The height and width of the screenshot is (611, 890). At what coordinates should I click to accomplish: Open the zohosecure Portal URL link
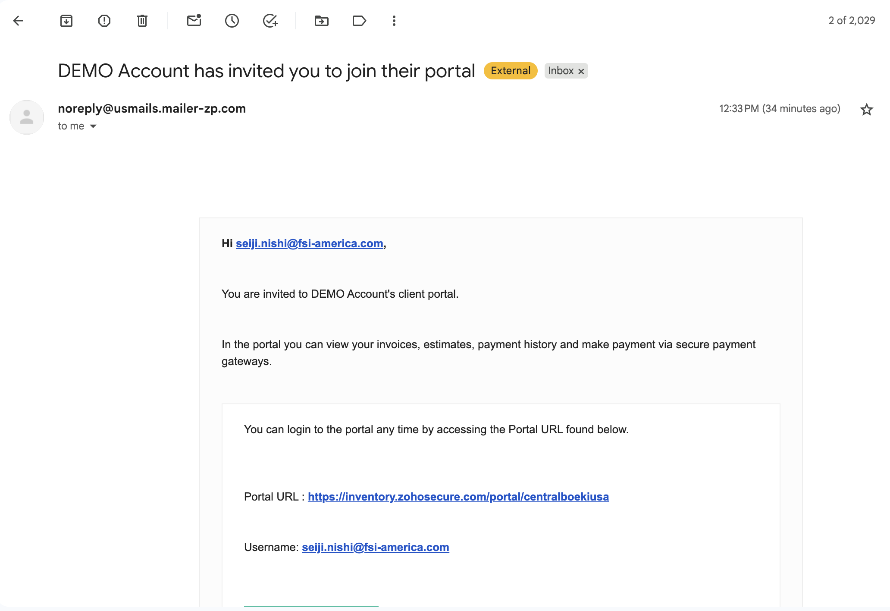[x=458, y=497]
